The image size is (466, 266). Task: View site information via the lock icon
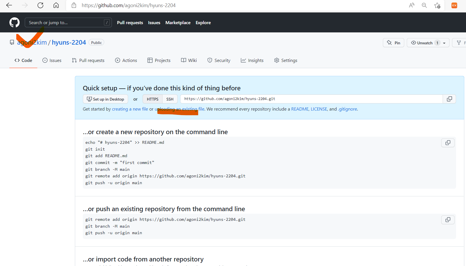pyautogui.click(x=74, y=5)
